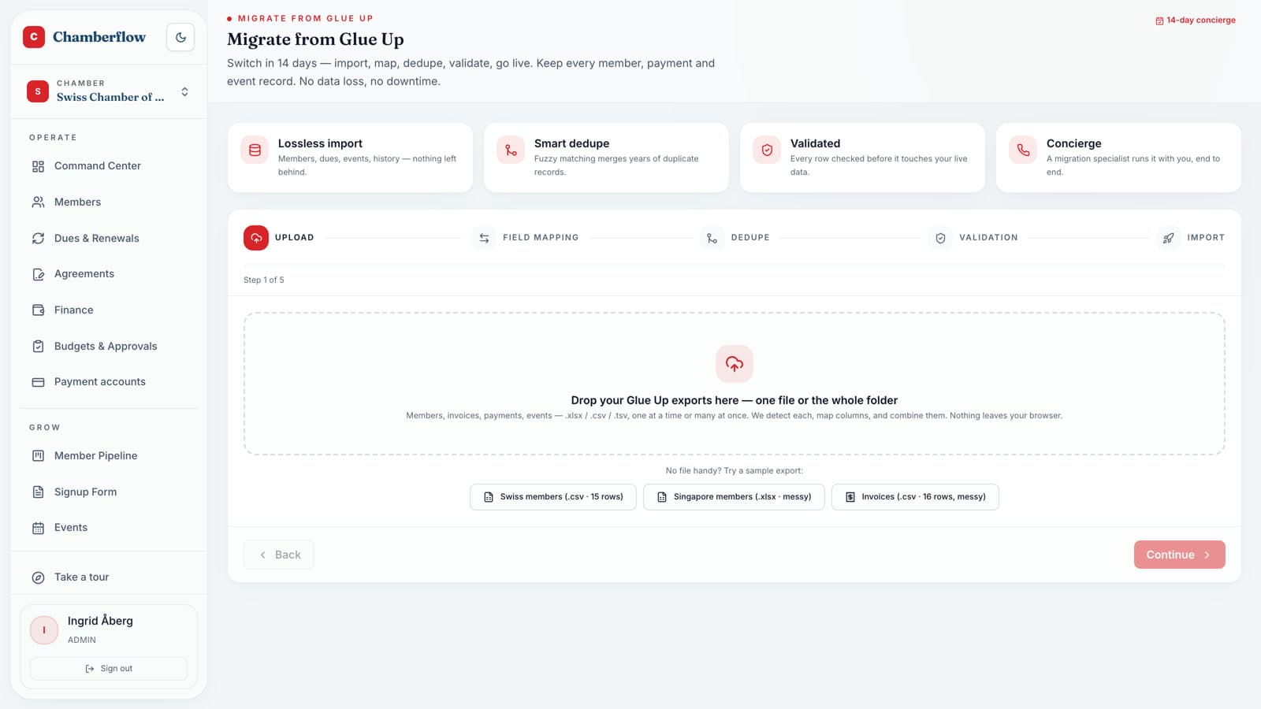
Task: Click the Sign out button
Action: click(x=109, y=669)
